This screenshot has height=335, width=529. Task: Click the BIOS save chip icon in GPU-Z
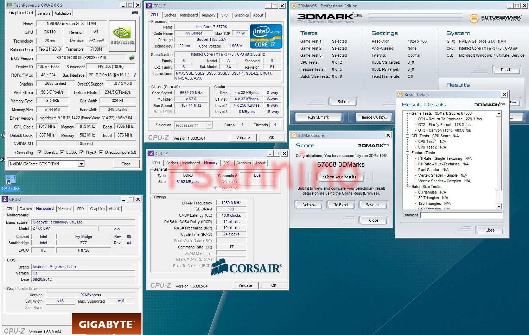pyautogui.click(x=132, y=58)
